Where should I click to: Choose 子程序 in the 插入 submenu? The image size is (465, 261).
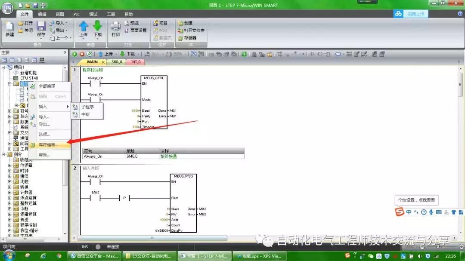[87, 107]
